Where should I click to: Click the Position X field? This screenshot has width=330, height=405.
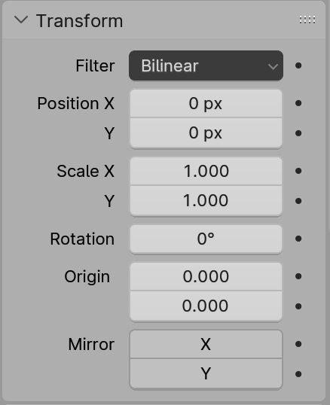(x=206, y=103)
